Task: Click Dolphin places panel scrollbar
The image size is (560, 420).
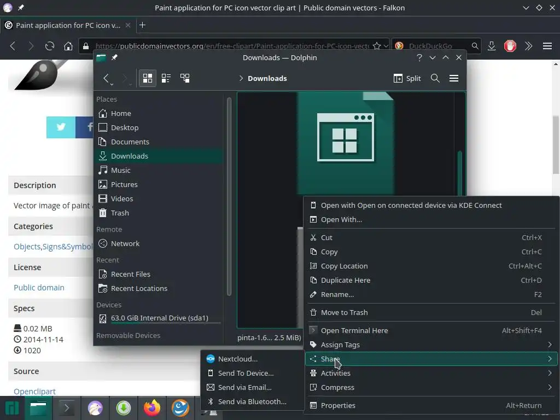Action: (x=229, y=196)
